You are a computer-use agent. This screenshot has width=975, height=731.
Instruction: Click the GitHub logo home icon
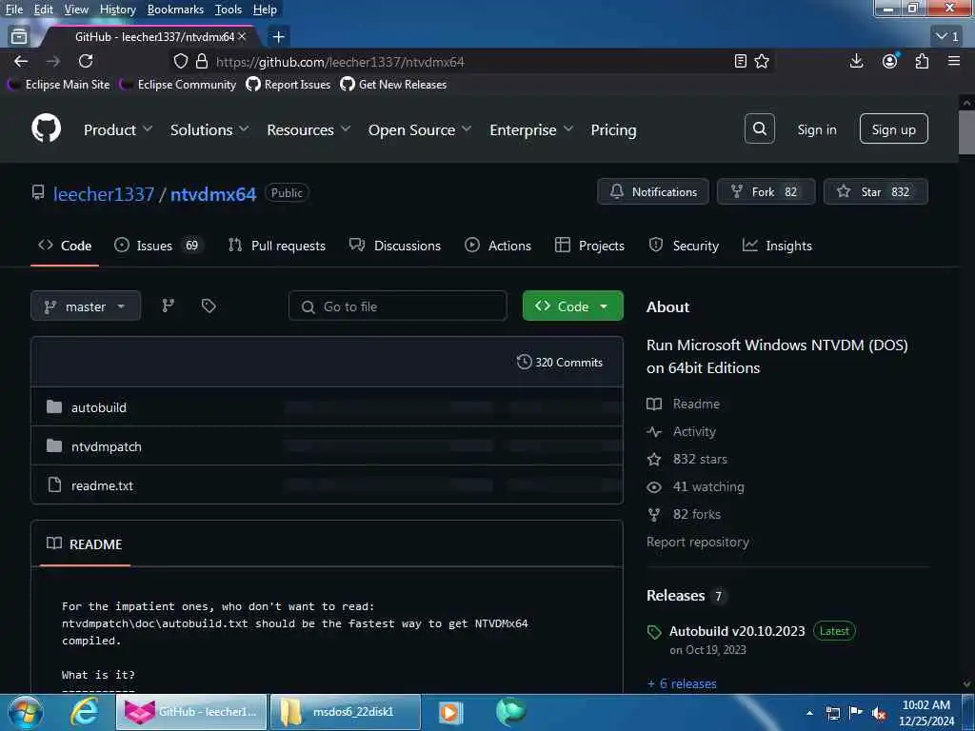click(46, 128)
